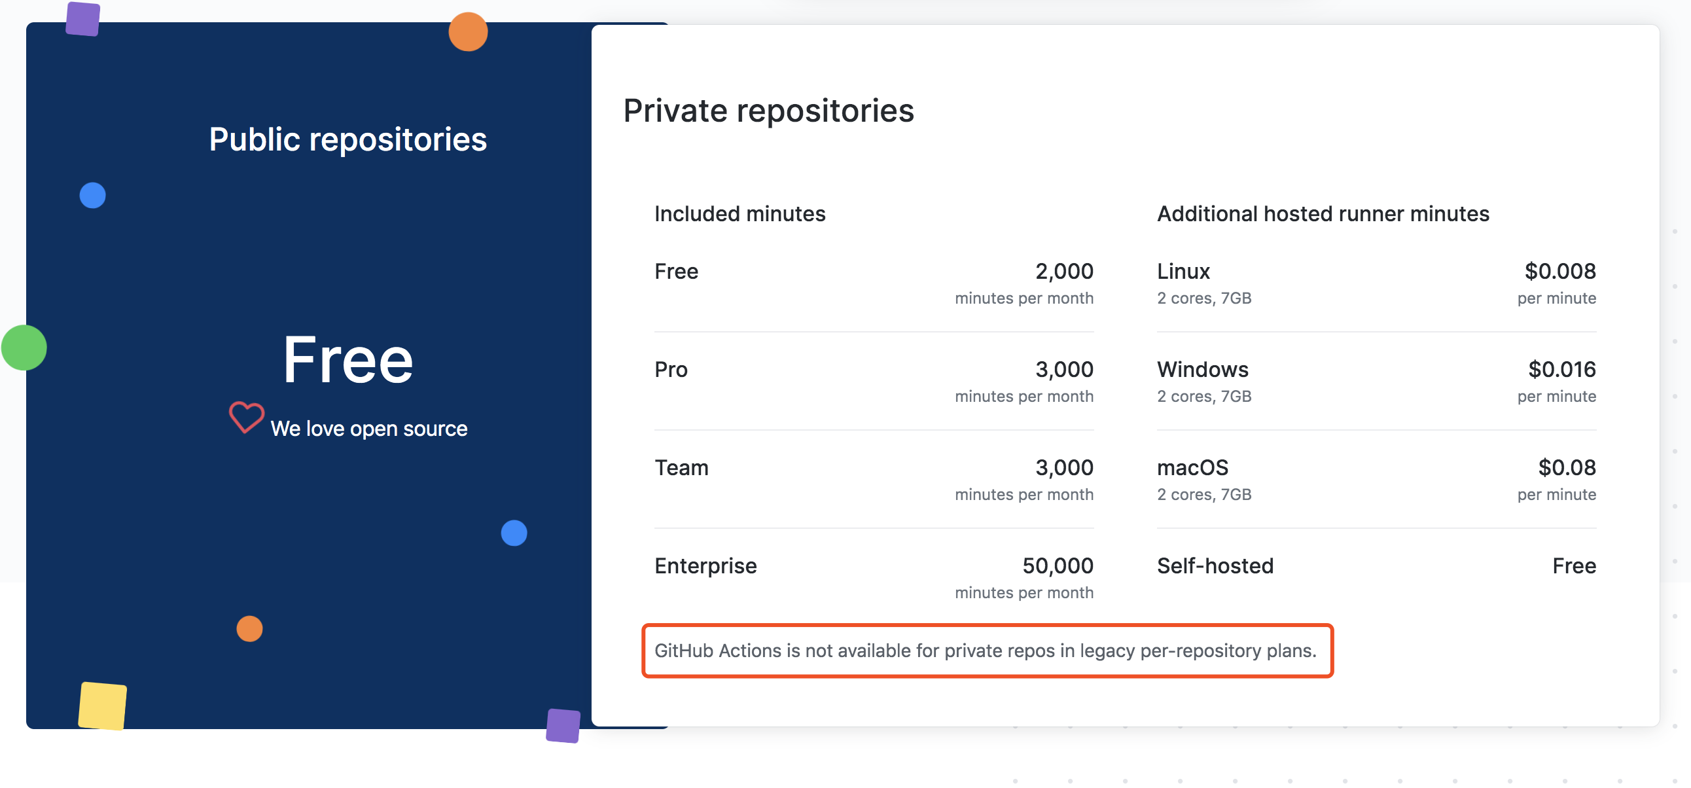Click the red heart outline icon
Screen dimensions: 1691x788
point(246,417)
